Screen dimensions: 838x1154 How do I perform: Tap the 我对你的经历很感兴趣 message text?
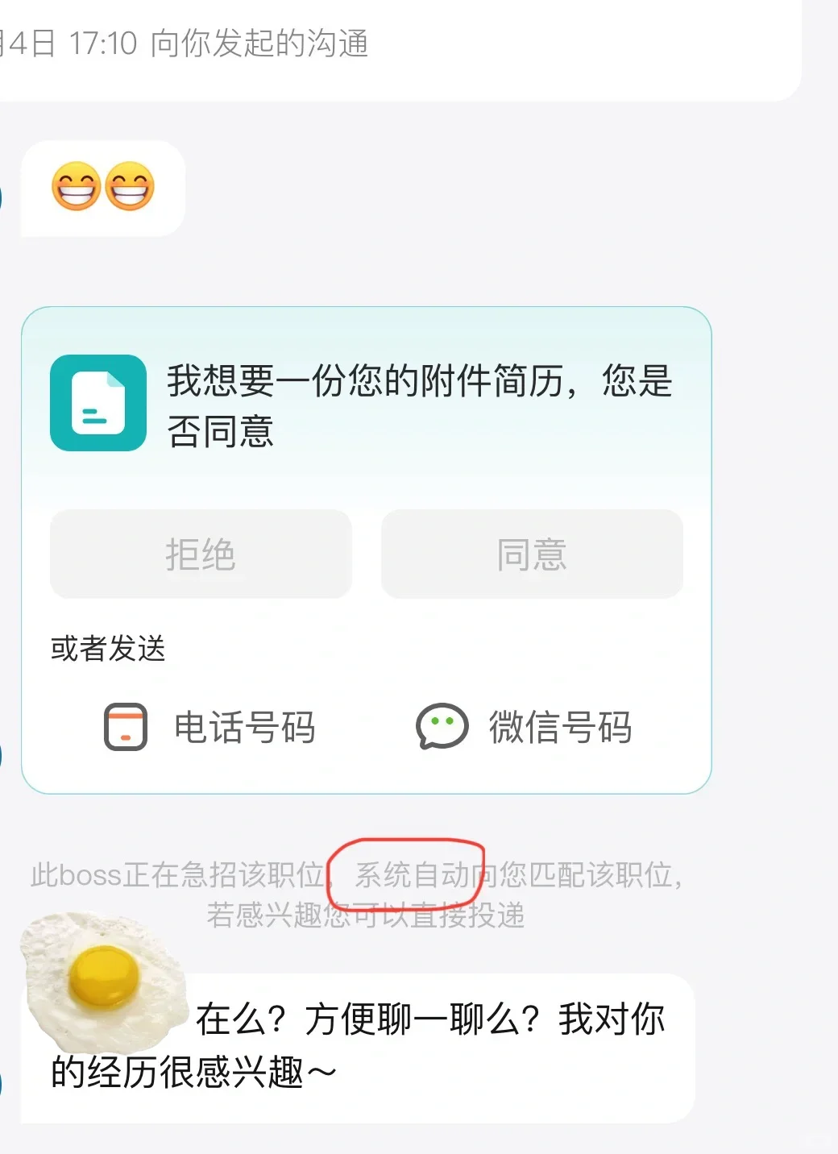coord(358,1046)
